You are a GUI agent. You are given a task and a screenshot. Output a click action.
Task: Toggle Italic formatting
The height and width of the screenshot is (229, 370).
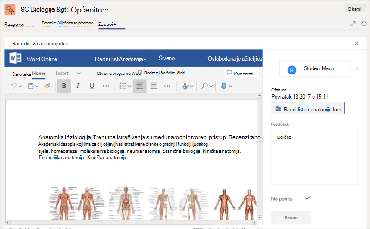click(x=78, y=86)
